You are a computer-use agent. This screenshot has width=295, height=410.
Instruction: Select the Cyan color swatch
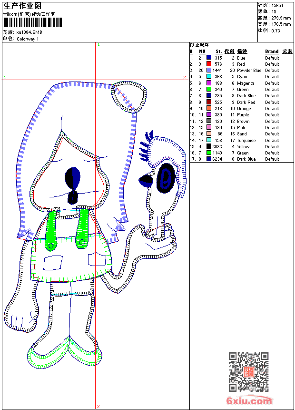[209, 76]
